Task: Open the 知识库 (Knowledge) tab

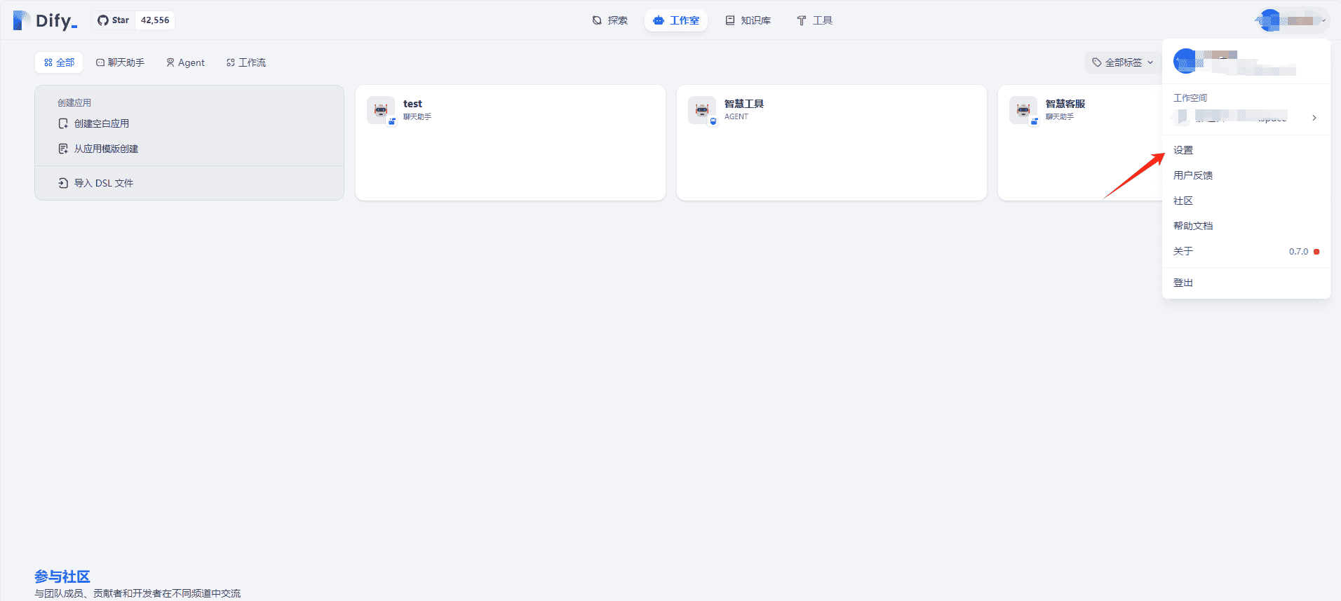Action: (748, 20)
